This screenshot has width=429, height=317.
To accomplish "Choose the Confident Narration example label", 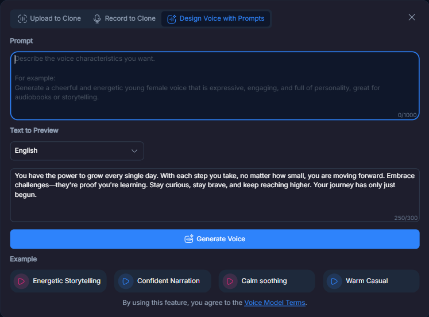I will (x=168, y=281).
